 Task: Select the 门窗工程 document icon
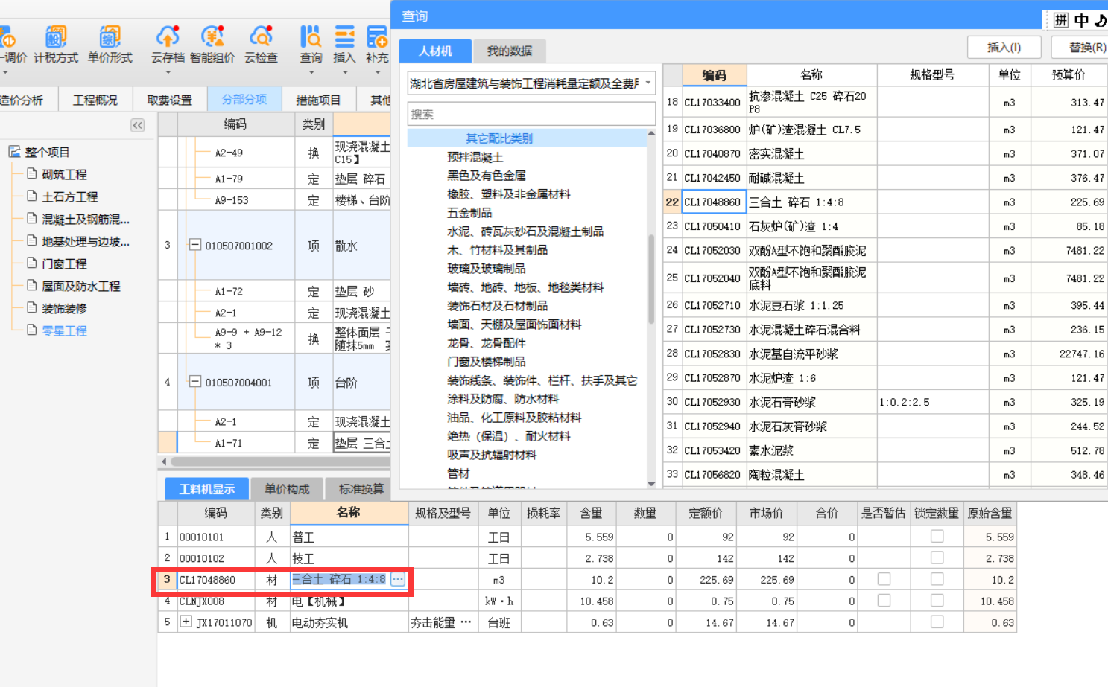point(32,263)
